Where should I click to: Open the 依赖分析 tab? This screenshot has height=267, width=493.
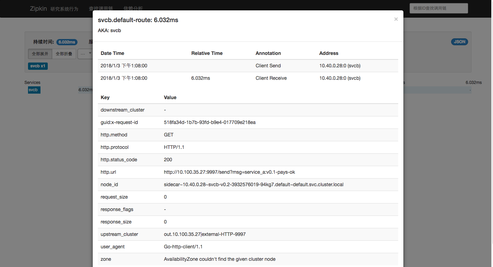tap(133, 9)
